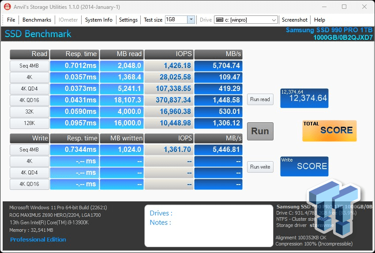Viewport: 375px width, 253px height.
Task: Click the ROG MAXIMUS Z690 HERO line
Action: tap(55, 215)
